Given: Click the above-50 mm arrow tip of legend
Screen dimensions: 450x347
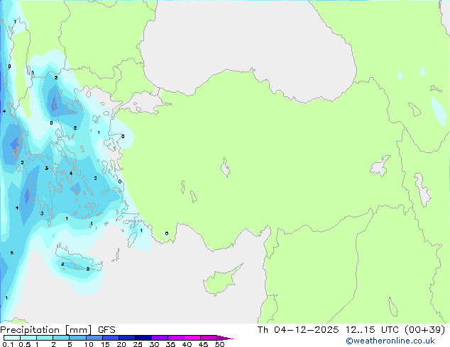Looking at the screenshot, I should [225, 338].
